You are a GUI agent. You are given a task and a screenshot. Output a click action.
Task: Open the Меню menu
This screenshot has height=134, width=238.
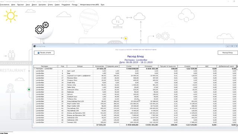click(13, 5)
